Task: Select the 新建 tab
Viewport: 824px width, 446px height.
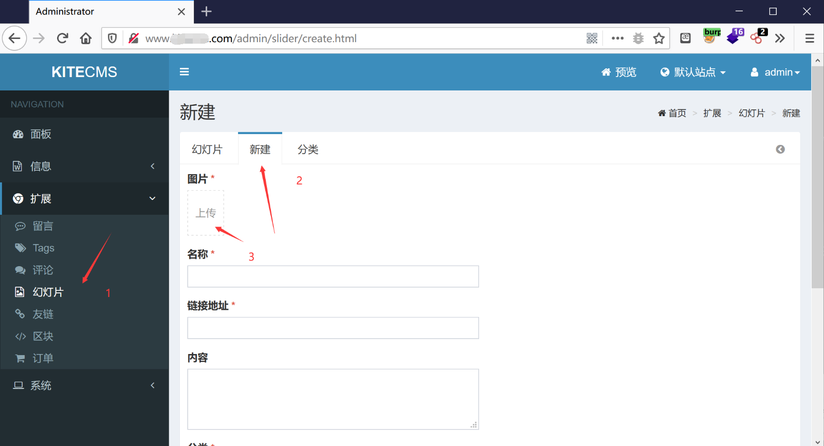Action: pyautogui.click(x=260, y=150)
